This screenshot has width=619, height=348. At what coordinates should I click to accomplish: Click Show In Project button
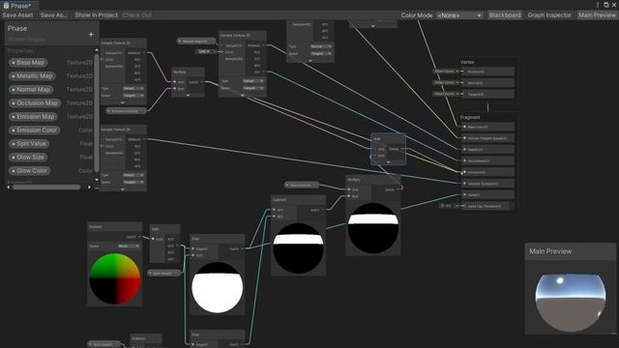(x=97, y=15)
